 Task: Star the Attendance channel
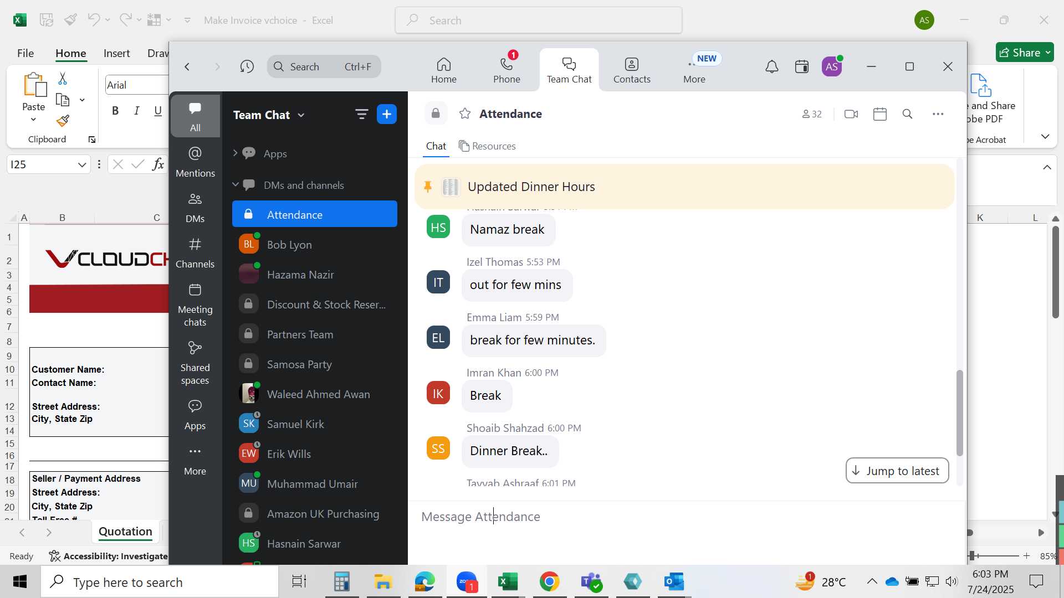pos(465,114)
